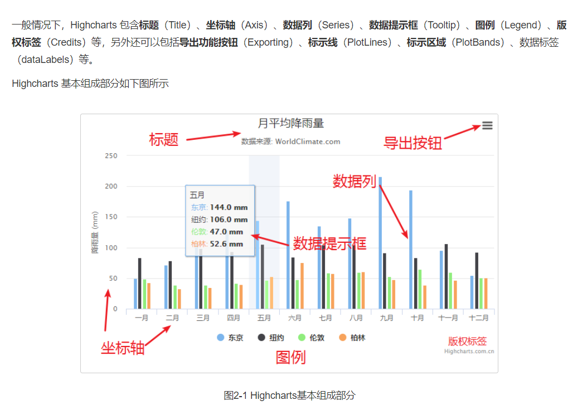Click the 九月 x-axis label
Image resolution: width=587 pixels, height=410 pixels.
(x=387, y=318)
